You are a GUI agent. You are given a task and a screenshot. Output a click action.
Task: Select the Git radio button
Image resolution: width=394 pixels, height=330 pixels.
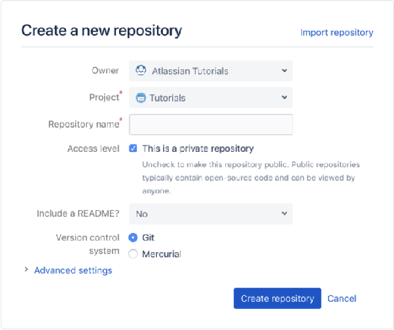point(133,238)
